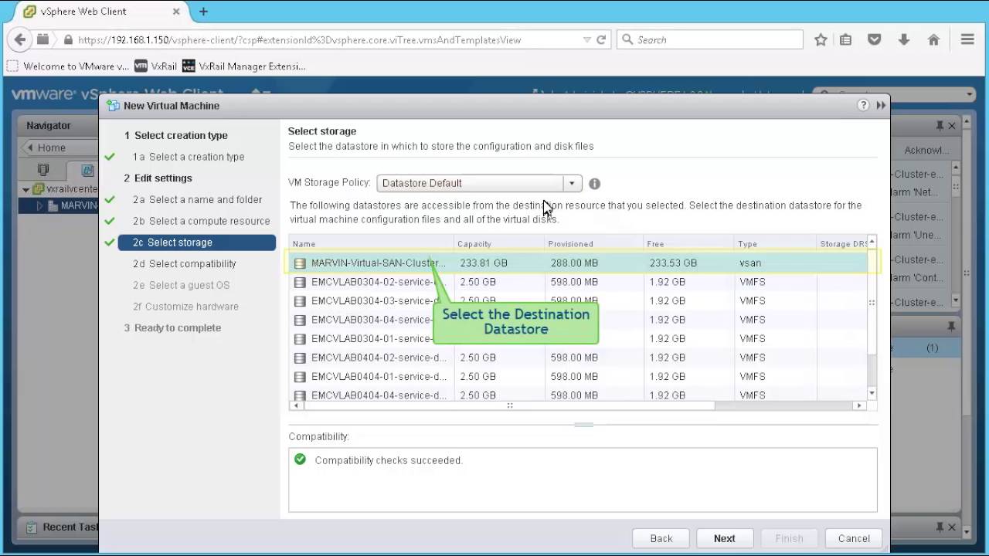Select EMCVLAB0404-04-service datastore row
Screen dimensions: 989x556
point(578,395)
